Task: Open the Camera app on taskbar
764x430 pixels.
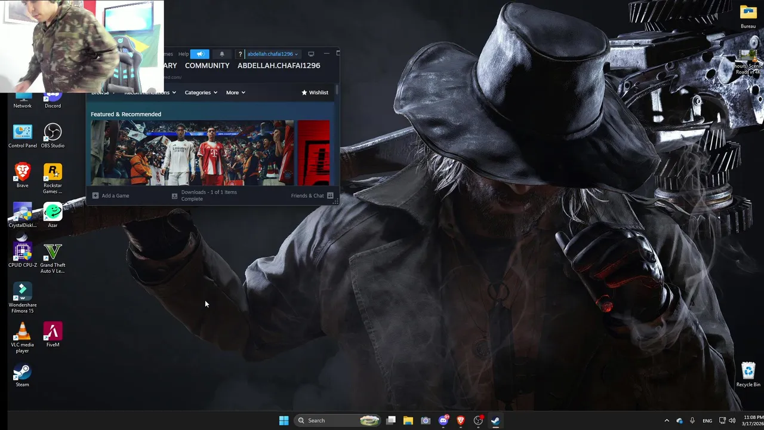Action: coord(426,420)
